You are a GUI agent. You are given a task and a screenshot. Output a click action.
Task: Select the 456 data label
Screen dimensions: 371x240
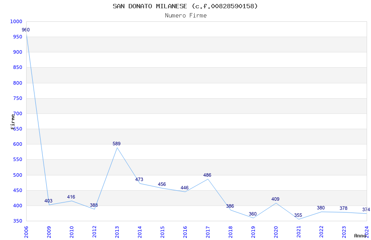162,184
